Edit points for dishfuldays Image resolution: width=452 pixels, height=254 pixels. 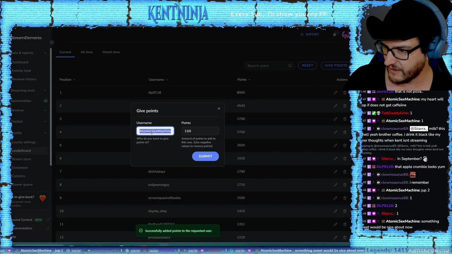click(x=335, y=172)
